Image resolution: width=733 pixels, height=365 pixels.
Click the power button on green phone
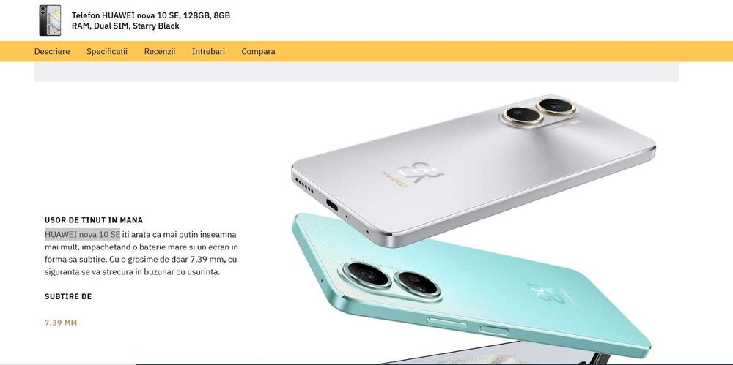click(495, 331)
